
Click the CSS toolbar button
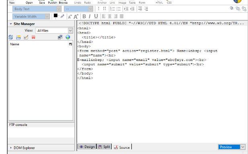pos(169,2)
